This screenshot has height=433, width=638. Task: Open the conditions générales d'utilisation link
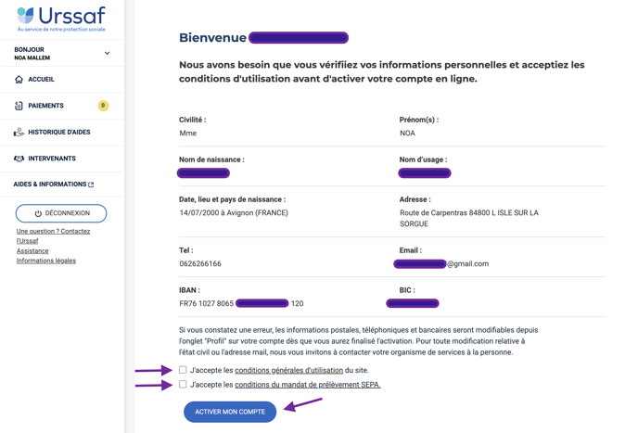pyautogui.click(x=289, y=370)
